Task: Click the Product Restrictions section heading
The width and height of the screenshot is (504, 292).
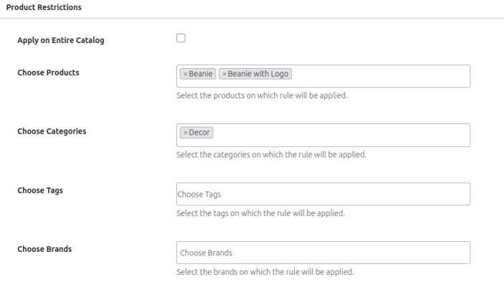Action: tap(44, 7)
